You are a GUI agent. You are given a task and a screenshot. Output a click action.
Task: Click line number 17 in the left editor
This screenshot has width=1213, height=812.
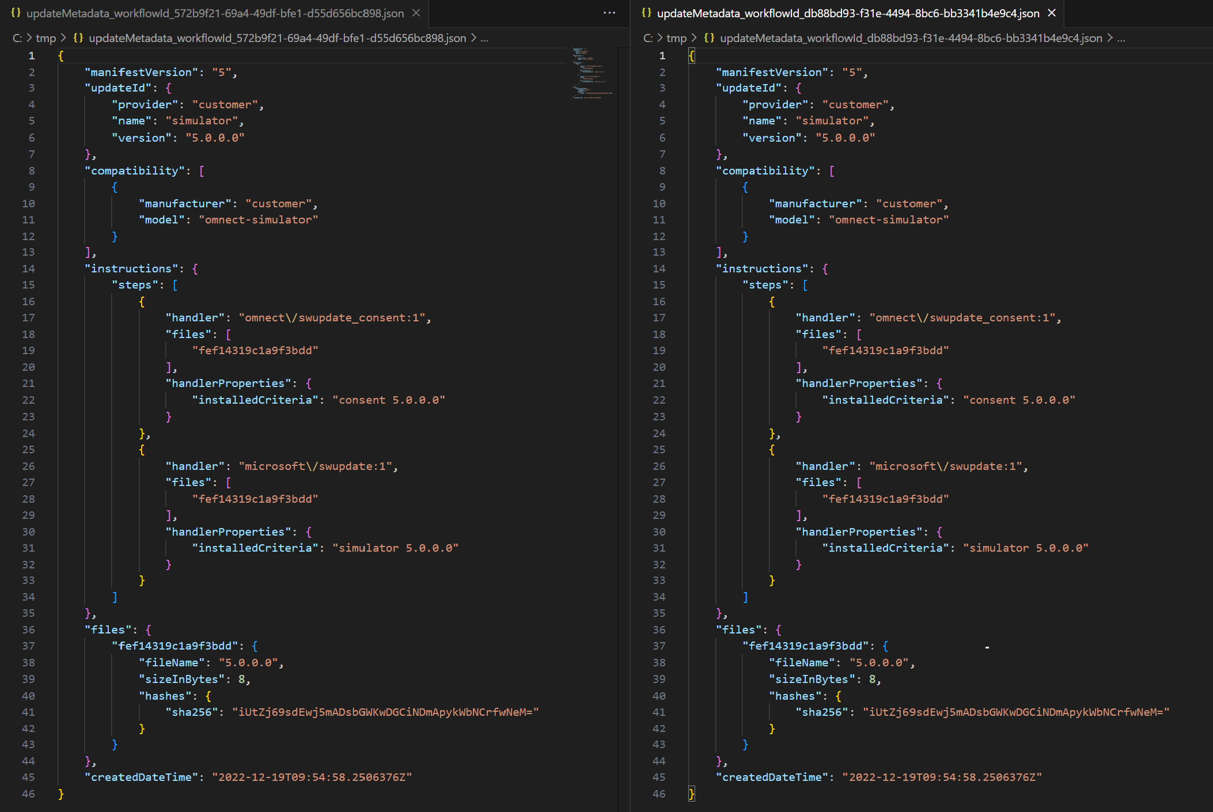pyautogui.click(x=28, y=317)
